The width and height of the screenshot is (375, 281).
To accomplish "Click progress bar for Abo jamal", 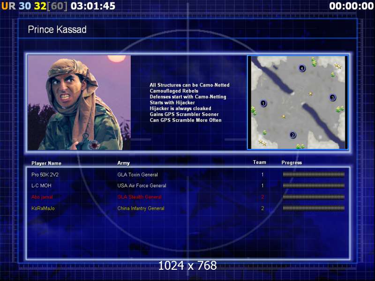I will (x=314, y=197).
